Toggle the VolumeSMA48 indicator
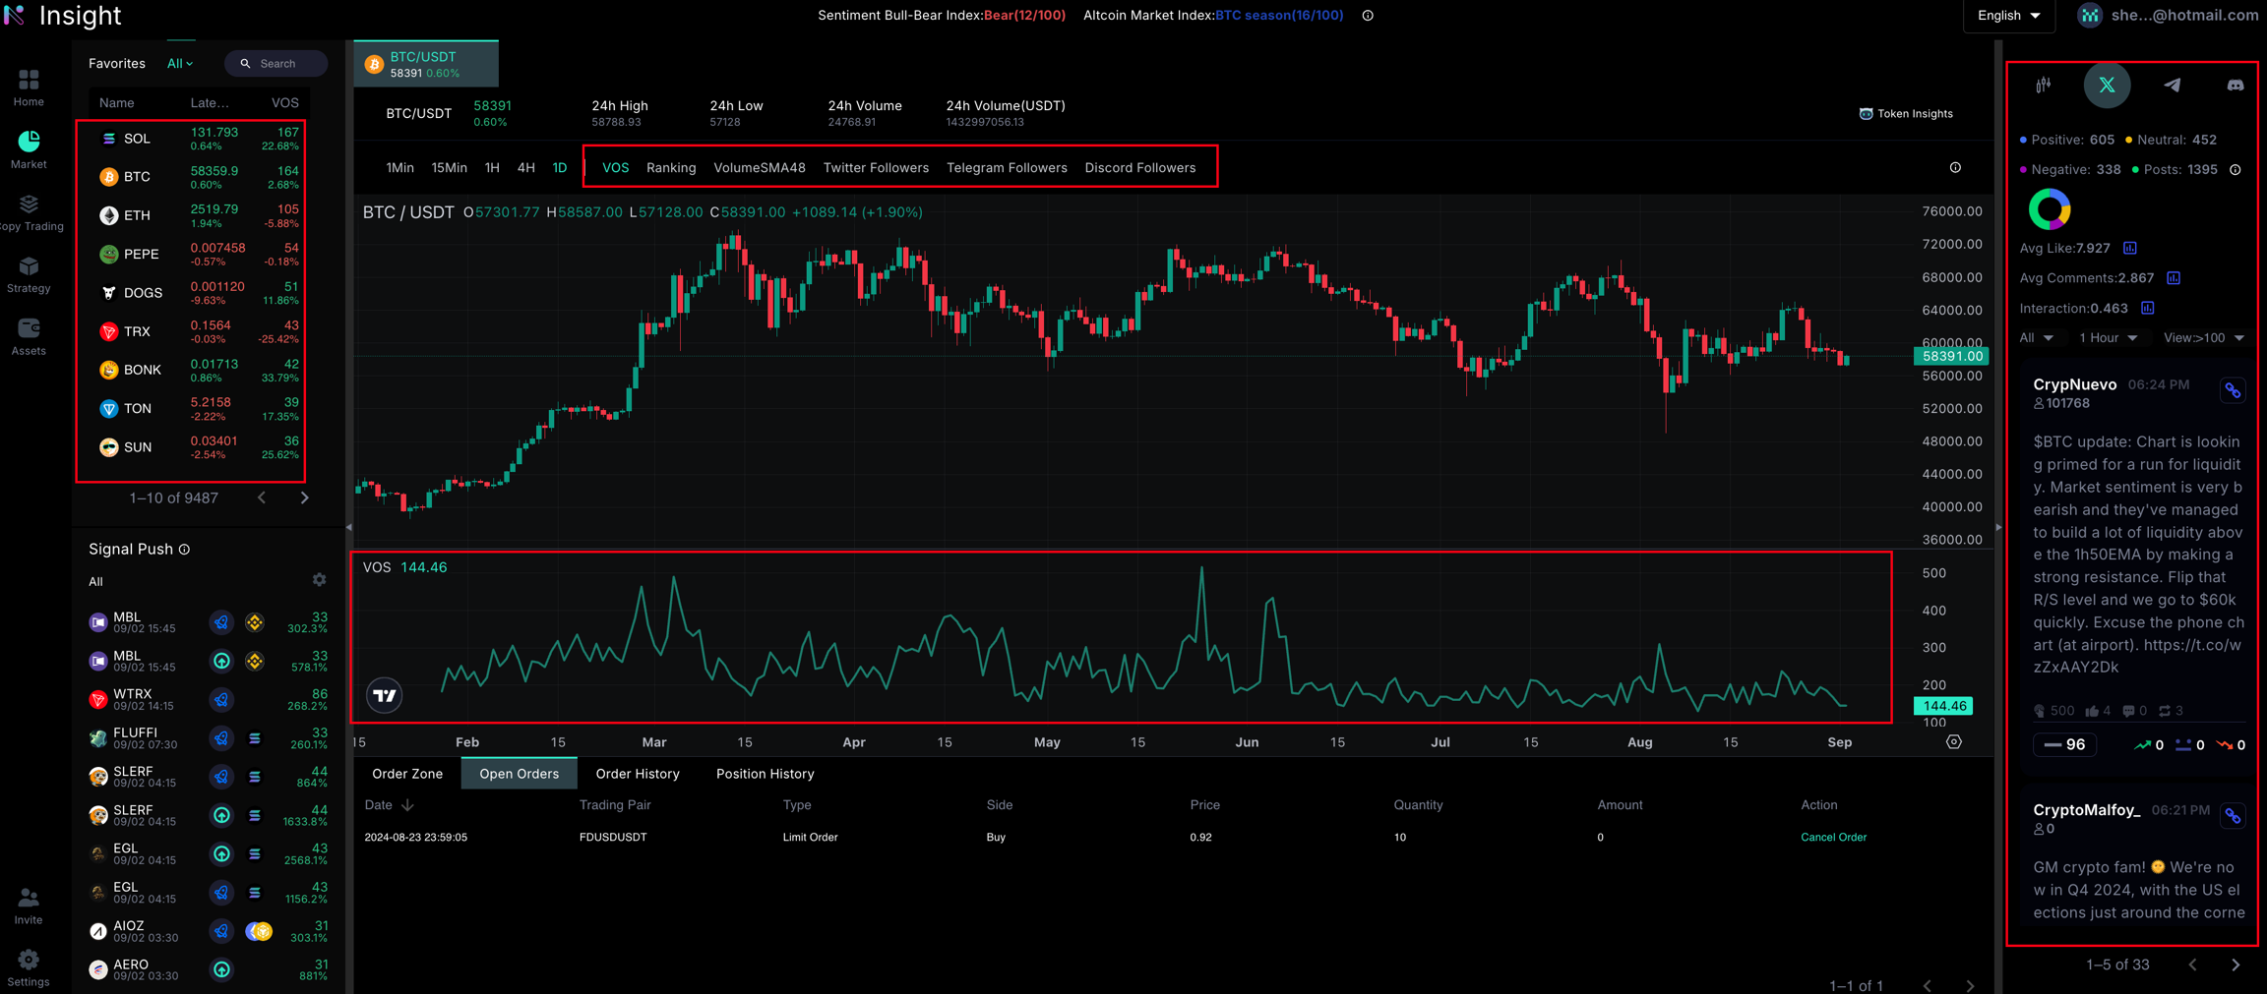This screenshot has height=994, width=2267. 759,168
